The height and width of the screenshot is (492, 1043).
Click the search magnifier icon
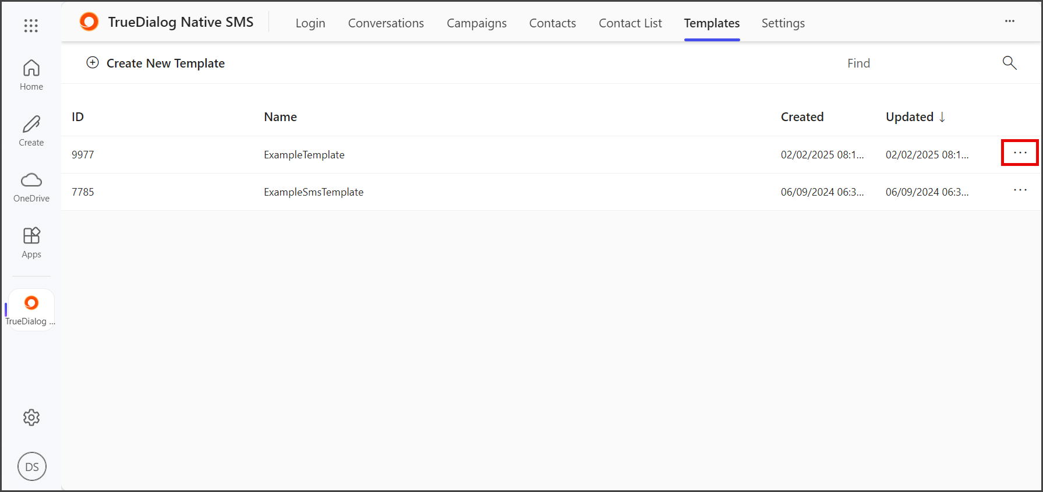click(1009, 63)
